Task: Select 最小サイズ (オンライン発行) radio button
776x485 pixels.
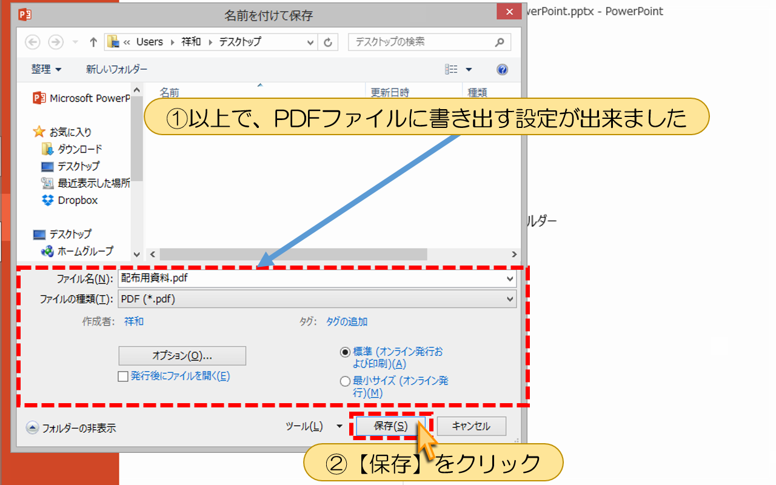Action: [x=345, y=381]
